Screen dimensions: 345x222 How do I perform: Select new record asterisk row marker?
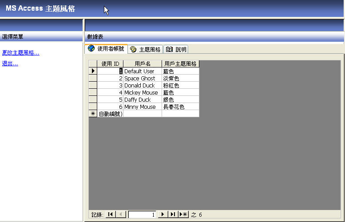click(93, 114)
